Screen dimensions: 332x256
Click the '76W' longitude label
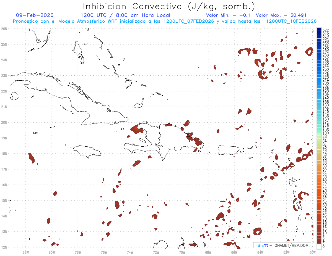104,252
